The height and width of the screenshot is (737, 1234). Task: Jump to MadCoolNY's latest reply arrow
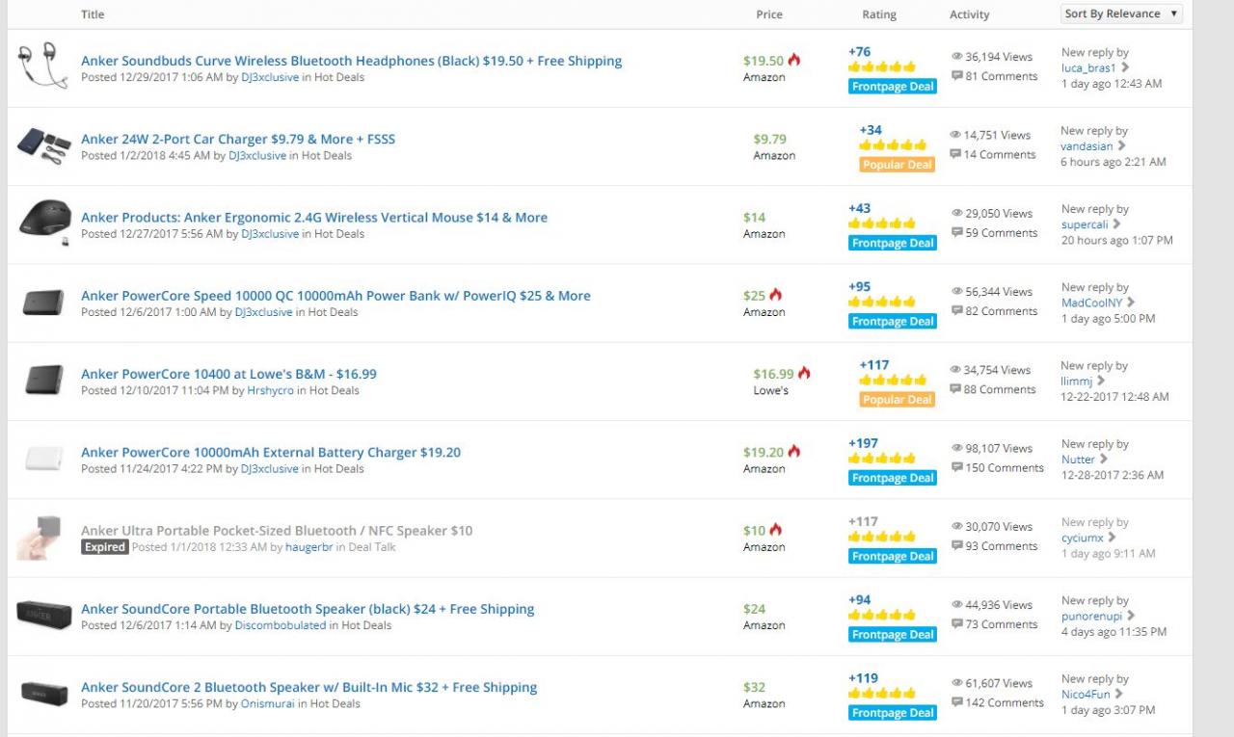coord(1131,303)
